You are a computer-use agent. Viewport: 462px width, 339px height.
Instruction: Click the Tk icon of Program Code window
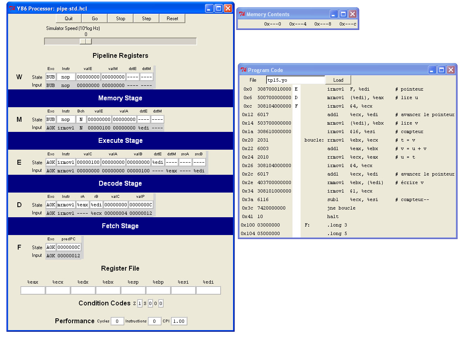(244, 70)
